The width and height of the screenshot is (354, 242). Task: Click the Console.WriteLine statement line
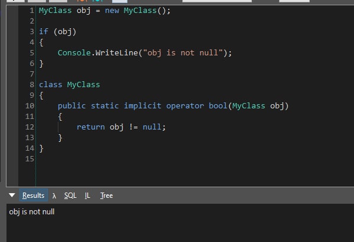[145, 53]
